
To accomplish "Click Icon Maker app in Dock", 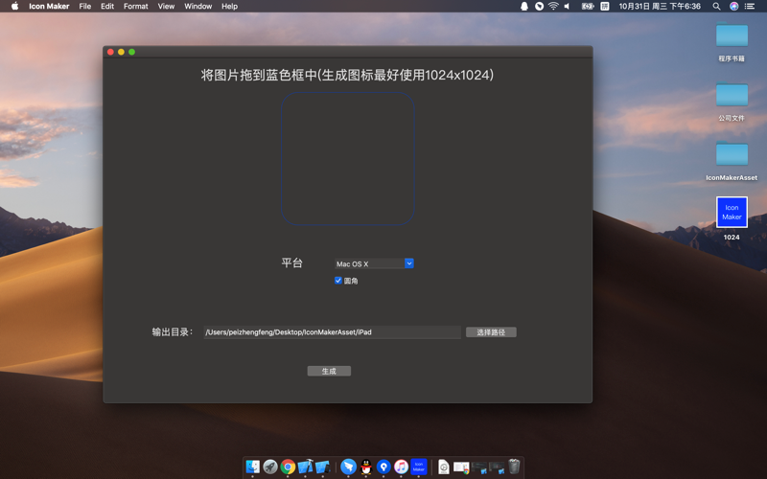I will [419, 467].
